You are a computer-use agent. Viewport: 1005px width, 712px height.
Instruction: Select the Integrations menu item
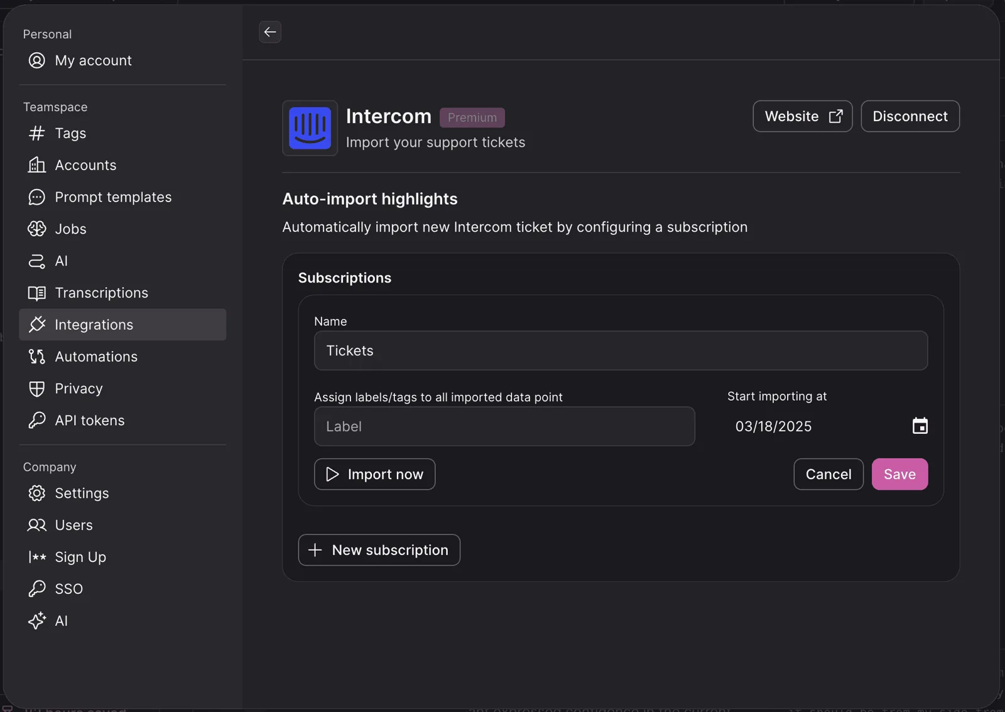[x=122, y=325]
